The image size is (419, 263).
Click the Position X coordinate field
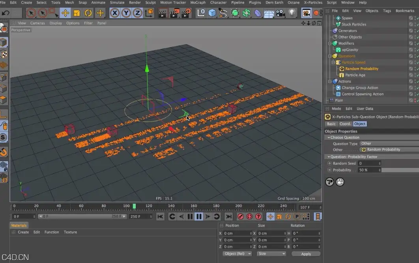pos(236,233)
